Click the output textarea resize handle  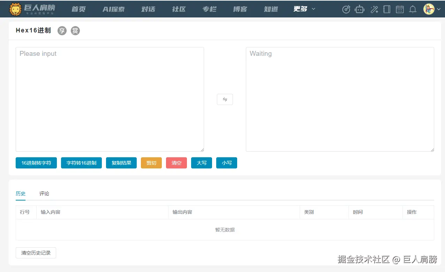(x=432, y=149)
